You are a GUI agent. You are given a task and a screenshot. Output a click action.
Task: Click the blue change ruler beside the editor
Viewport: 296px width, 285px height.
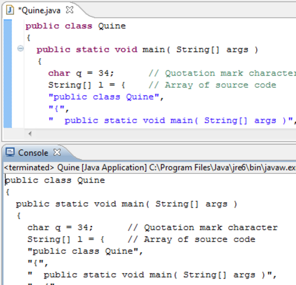point(8,74)
